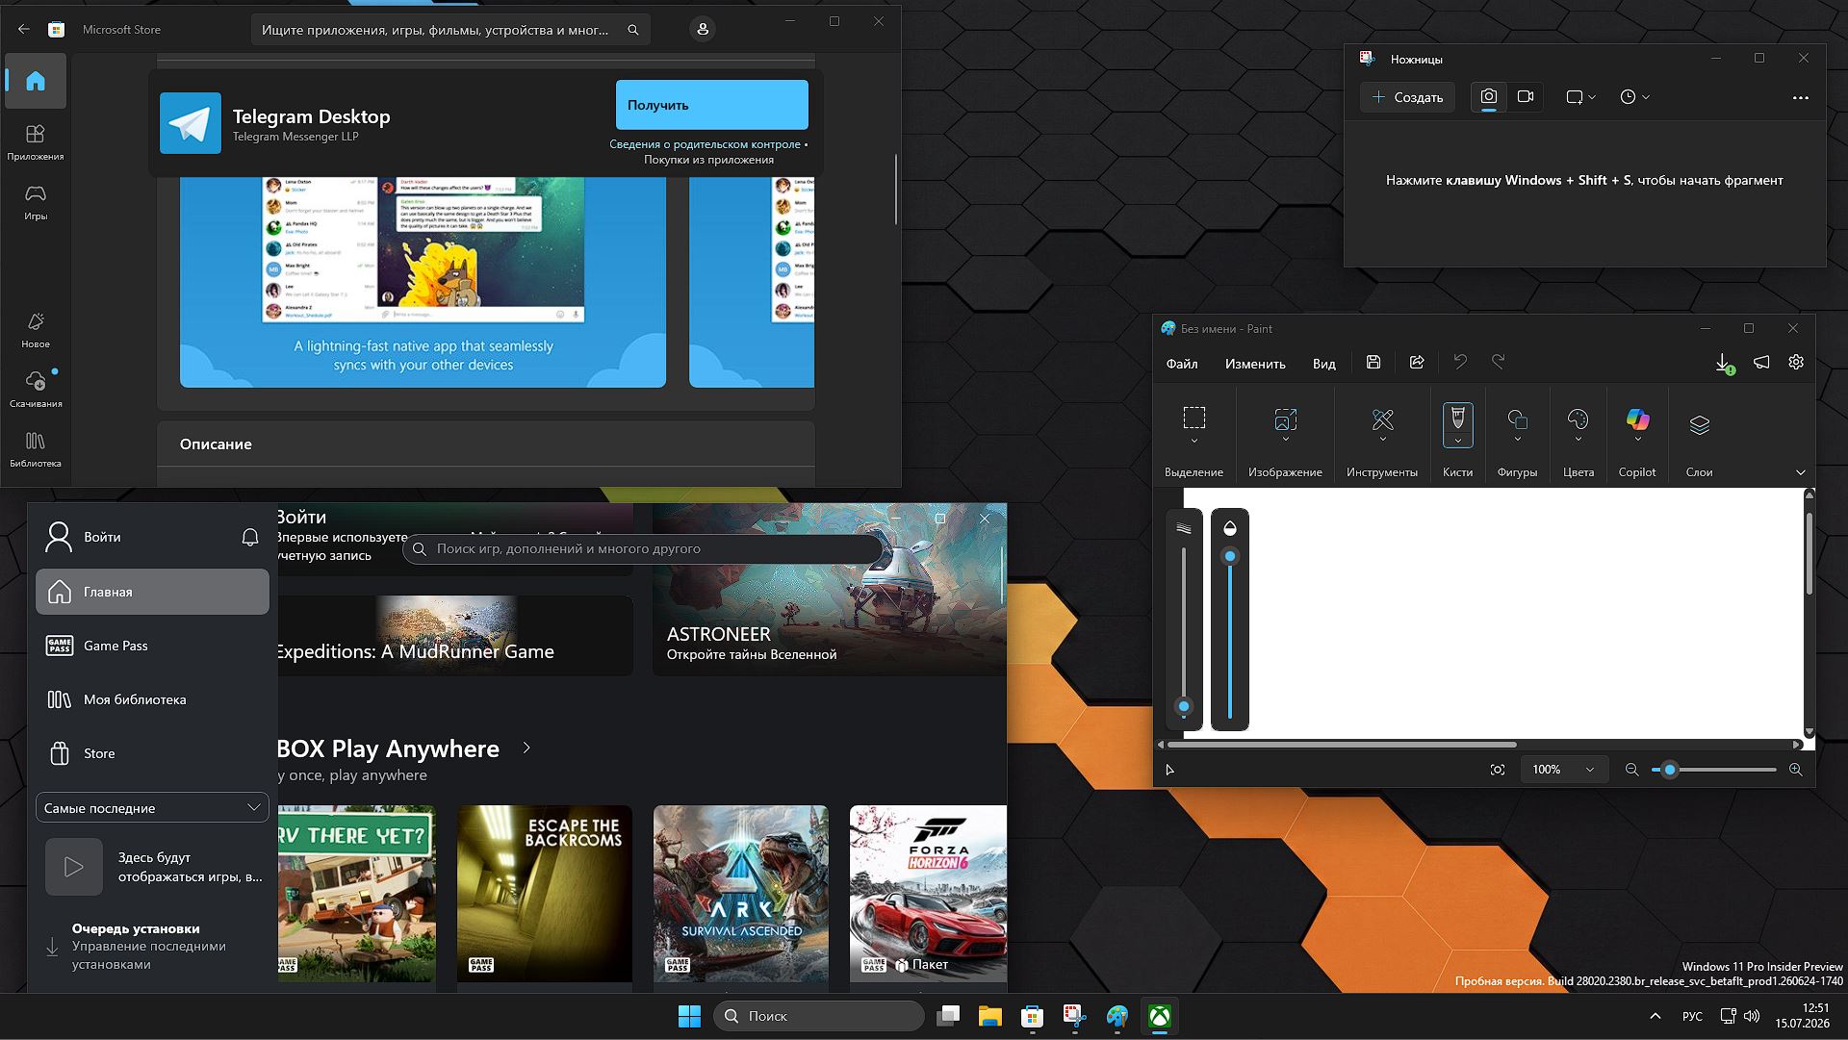Screen dimensions: 1848x1040
Task: Open delay timer dropdown in Snipping Tool
Action: click(x=1634, y=96)
